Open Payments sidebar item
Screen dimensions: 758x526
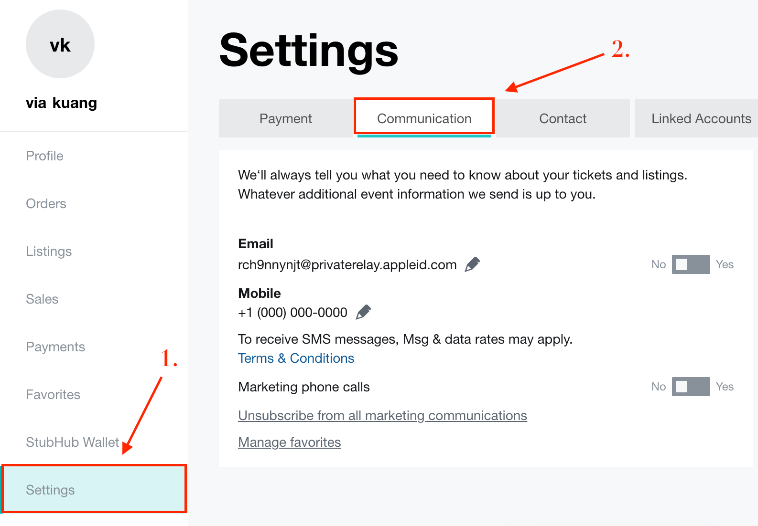(55, 347)
